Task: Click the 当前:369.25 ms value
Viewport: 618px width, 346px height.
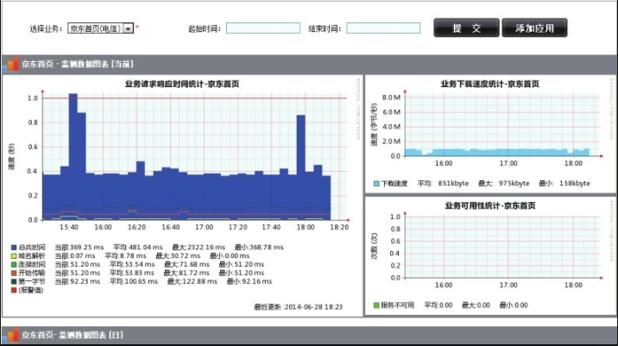Action: pos(79,248)
